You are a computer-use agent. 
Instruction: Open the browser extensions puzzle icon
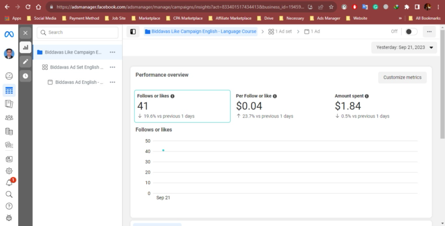point(407,7)
